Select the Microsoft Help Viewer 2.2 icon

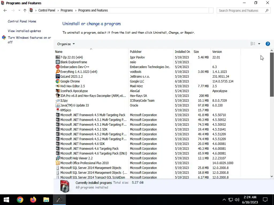click(x=58, y=158)
